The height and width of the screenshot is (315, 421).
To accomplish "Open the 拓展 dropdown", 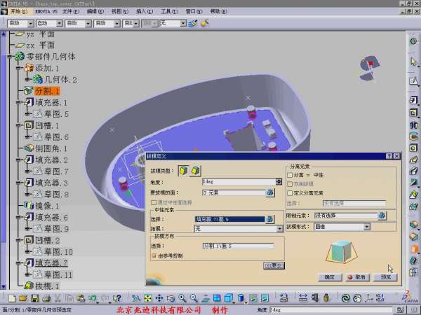I will point(279,229).
